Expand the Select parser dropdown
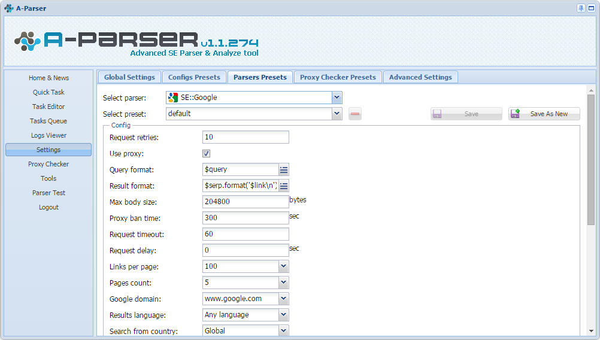This screenshot has width=600, height=340. pos(337,98)
